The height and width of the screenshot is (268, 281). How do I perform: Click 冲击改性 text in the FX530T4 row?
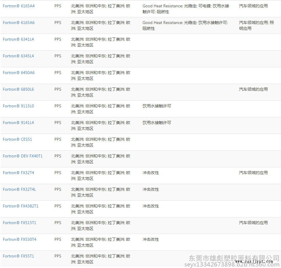click(x=151, y=239)
